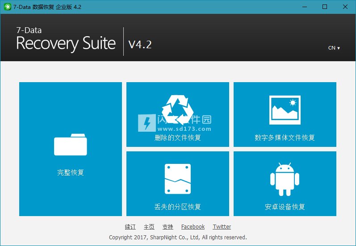The image size is (356, 246).
Task: Choose 删除的文件恢复 option label
Action: coord(177,138)
